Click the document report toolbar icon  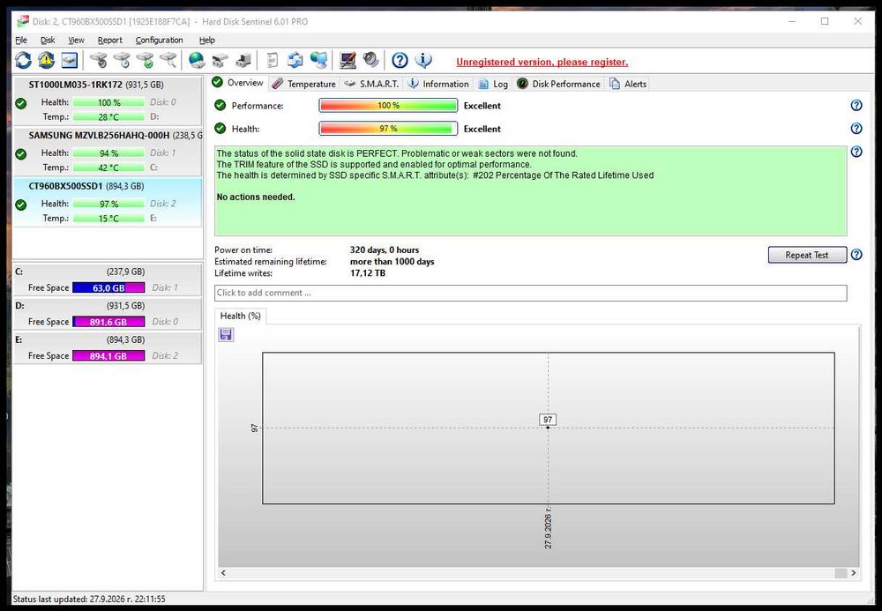pyautogui.click(x=273, y=60)
